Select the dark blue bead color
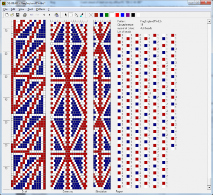This screenshot has width=213, height=195. pyautogui.click(x=101, y=15)
